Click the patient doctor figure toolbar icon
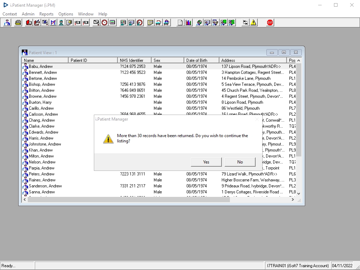 click(7, 22)
